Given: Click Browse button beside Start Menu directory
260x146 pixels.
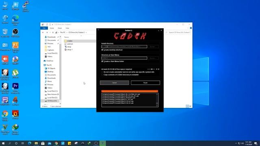Looking at the screenshot, I should (x=153, y=58).
